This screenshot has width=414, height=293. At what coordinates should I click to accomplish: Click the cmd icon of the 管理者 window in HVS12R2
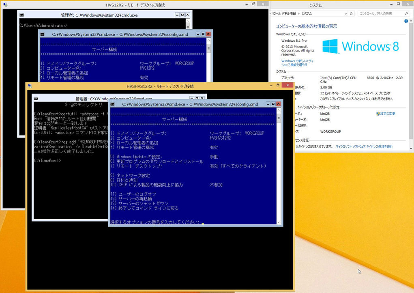click(x=21, y=15)
